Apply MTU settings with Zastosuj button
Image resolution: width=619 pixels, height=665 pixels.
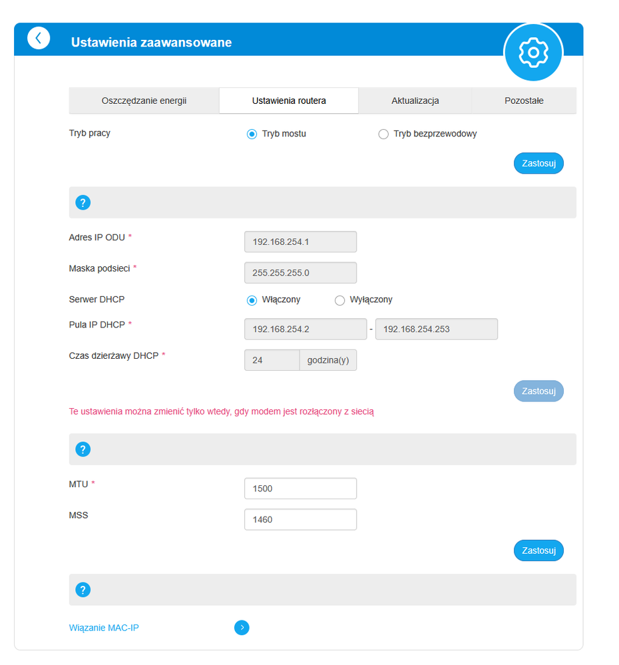pos(538,551)
